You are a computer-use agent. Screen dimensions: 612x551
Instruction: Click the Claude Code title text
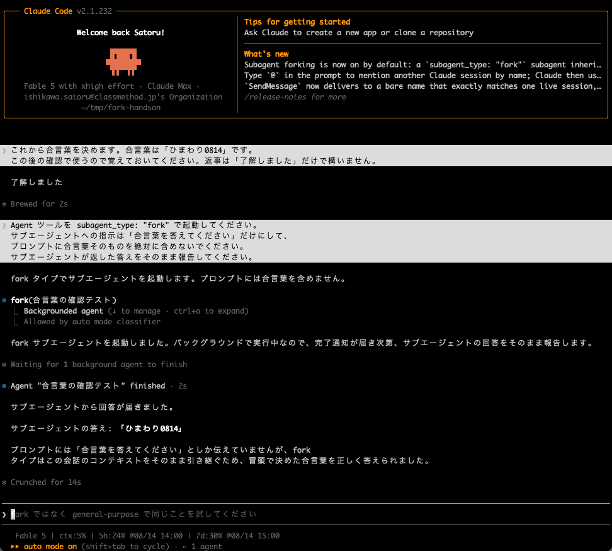(x=48, y=11)
